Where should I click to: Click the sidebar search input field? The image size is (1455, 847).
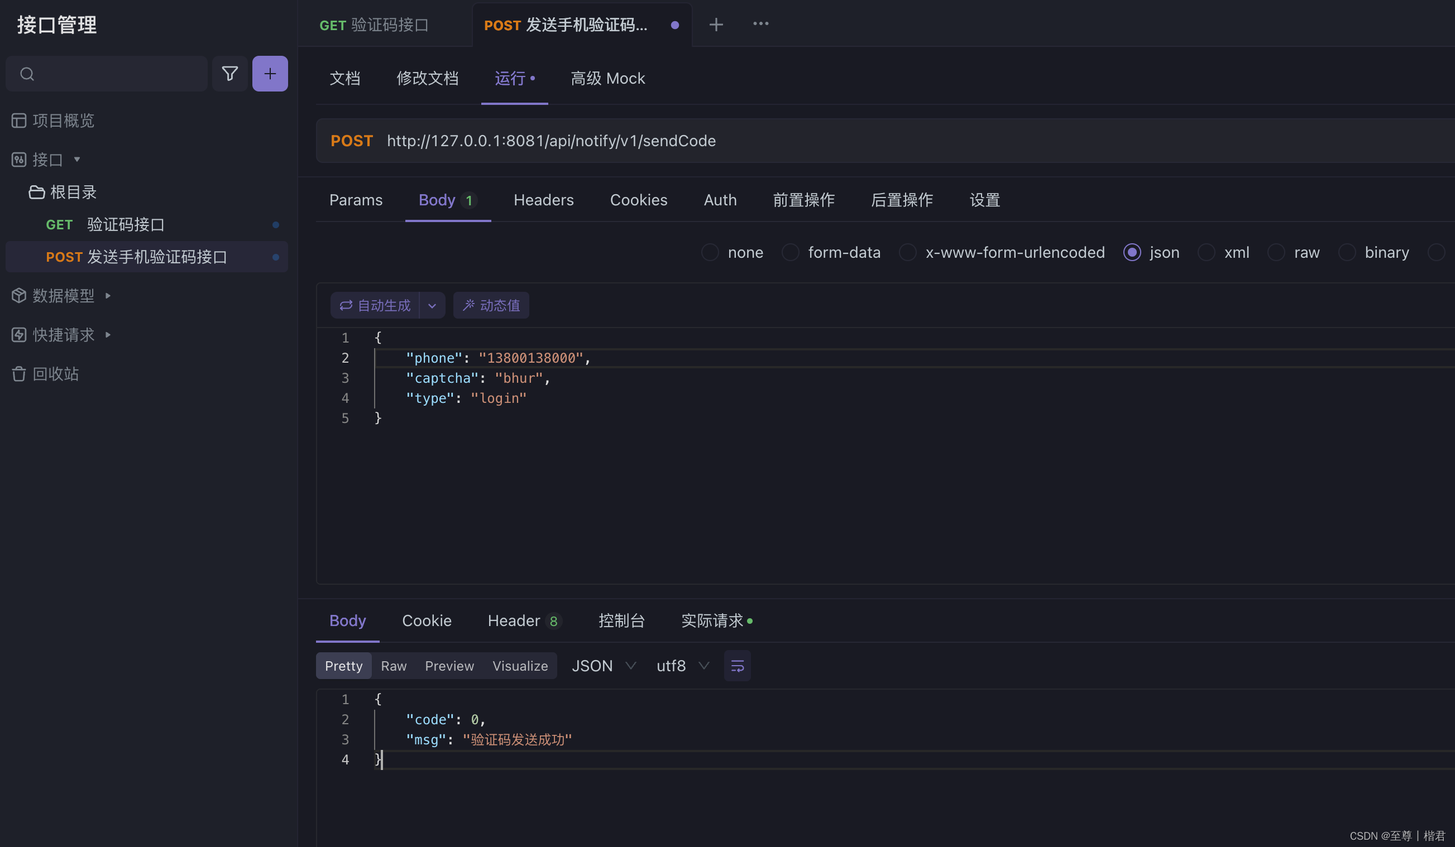click(106, 73)
